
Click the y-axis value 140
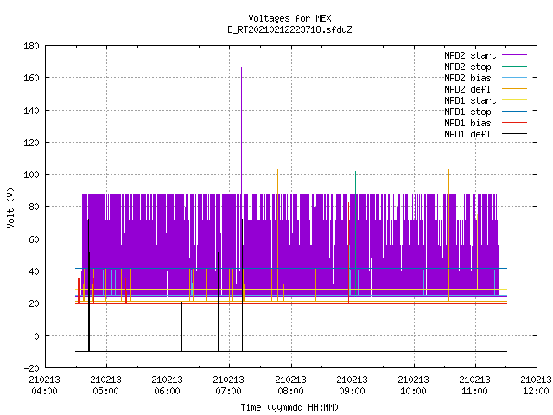31,111
